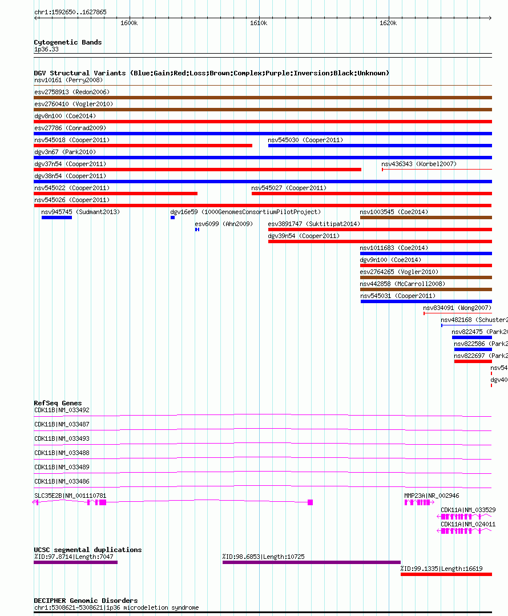Click the nsv945745 (Sudmant2013) blue bar
Image resolution: width=508 pixels, height=616 pixels.
57,218
